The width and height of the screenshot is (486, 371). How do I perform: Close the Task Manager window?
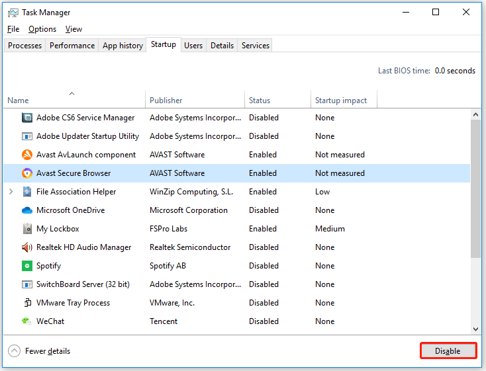(466, 13)
